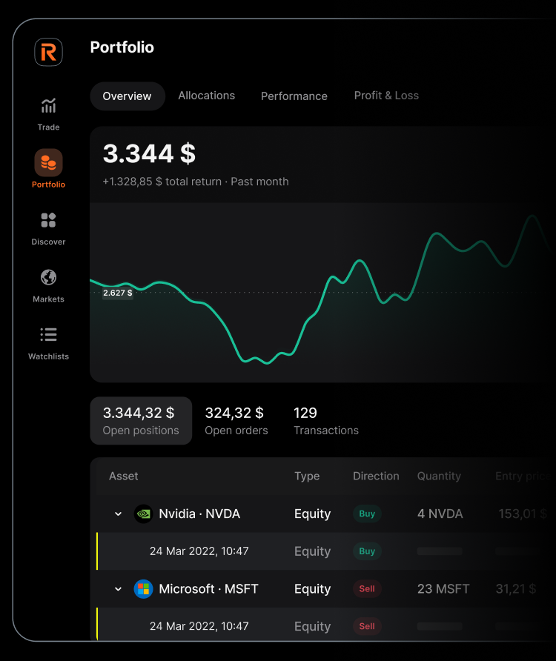Viewport: 556px width, 661px height.
Task: Click the Buy badge in Nvidia row
Action: 367,514
